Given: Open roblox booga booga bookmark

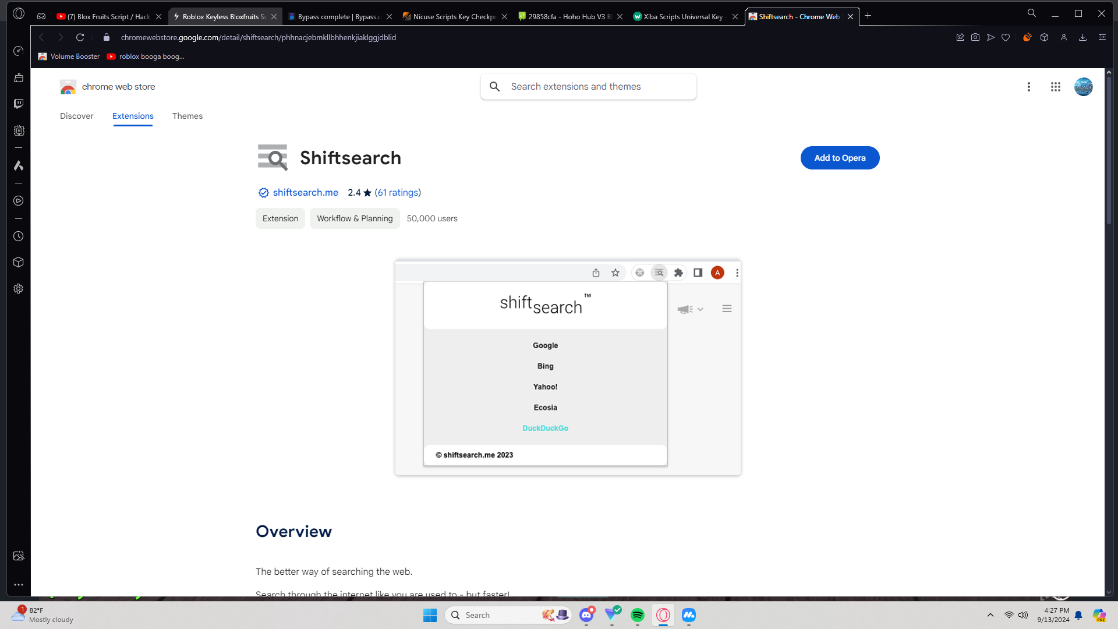Looking at the screenshot, I should coord(146,56).
